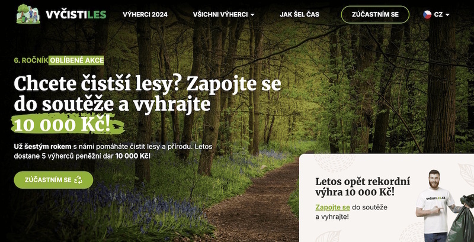Click the VyčistiLes forest logo image

28,14
